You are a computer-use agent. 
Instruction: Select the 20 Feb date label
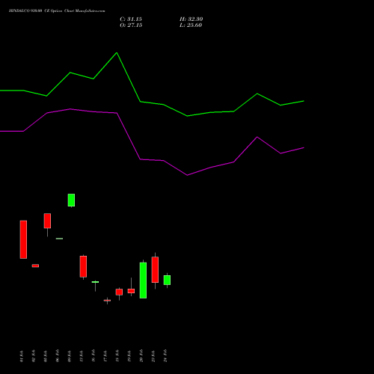click(141, 356)
